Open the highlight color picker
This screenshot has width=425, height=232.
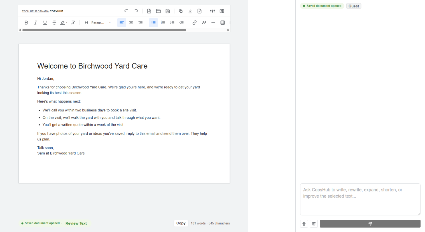tap(64, 23)
